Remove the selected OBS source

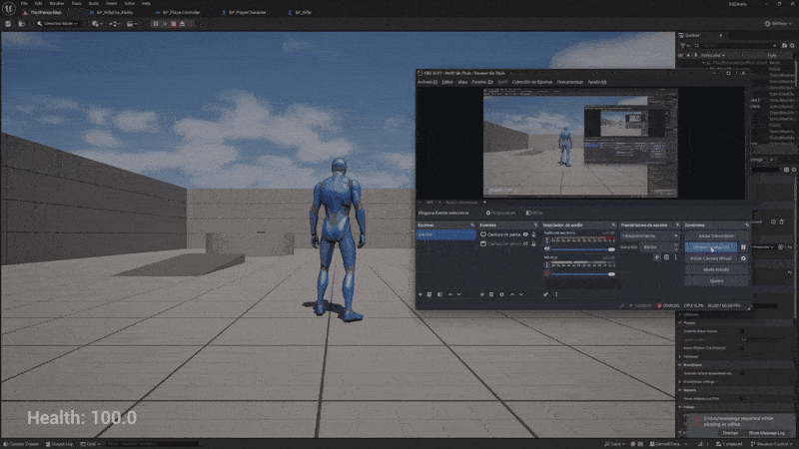(x=491, y=294)
